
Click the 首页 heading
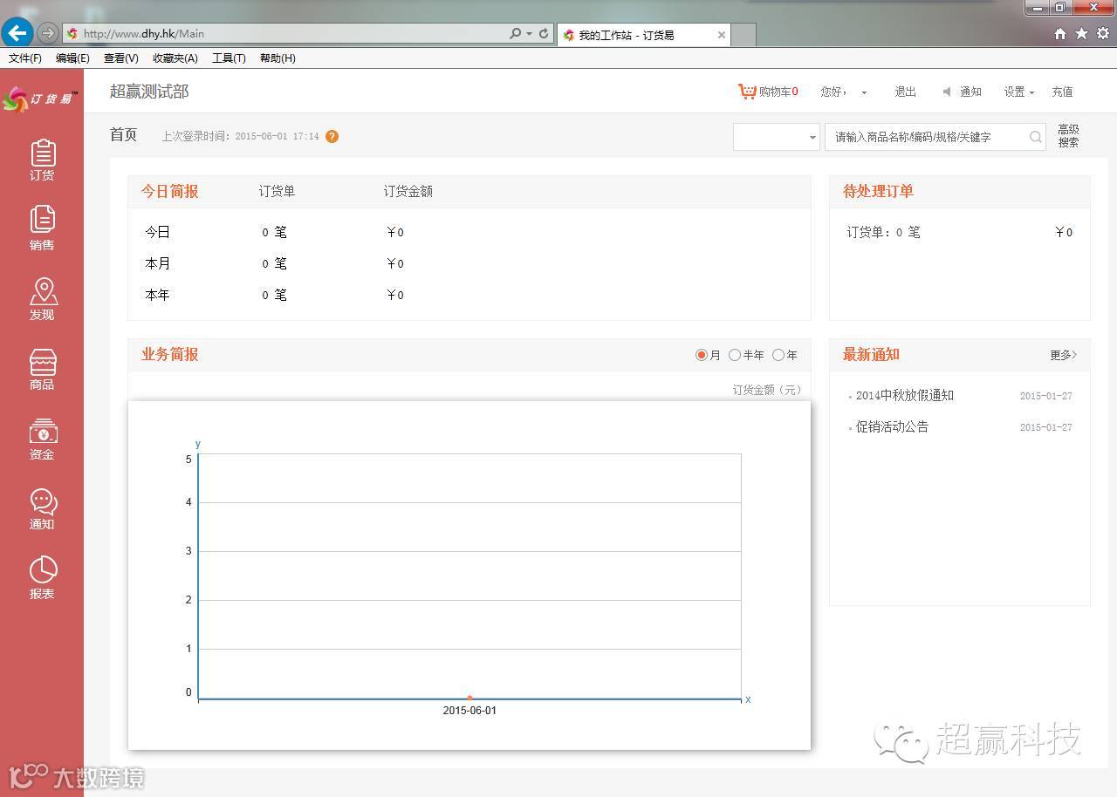[123, 135]
